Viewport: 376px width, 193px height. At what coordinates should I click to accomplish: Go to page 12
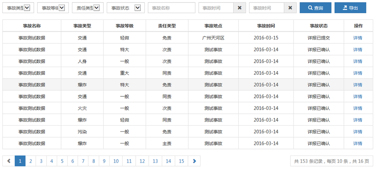tap(142, 161)
